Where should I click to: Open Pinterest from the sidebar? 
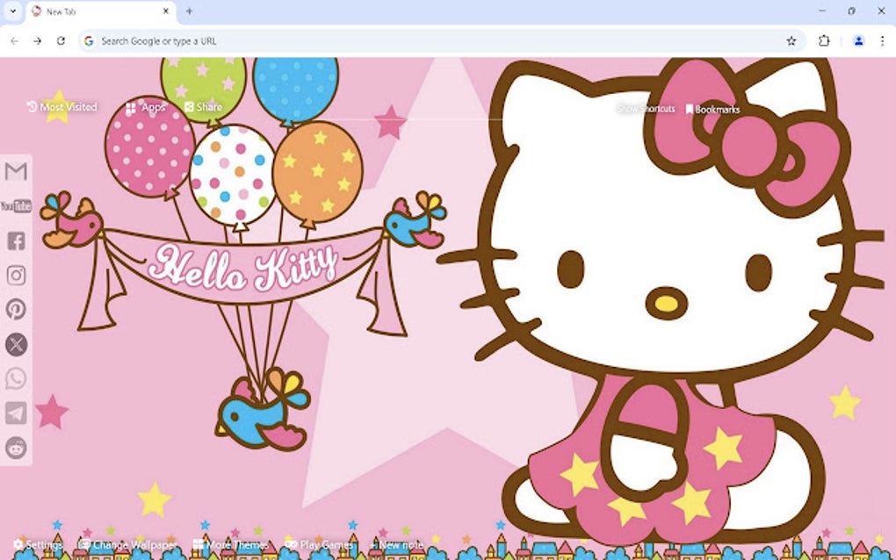point(16,310)
